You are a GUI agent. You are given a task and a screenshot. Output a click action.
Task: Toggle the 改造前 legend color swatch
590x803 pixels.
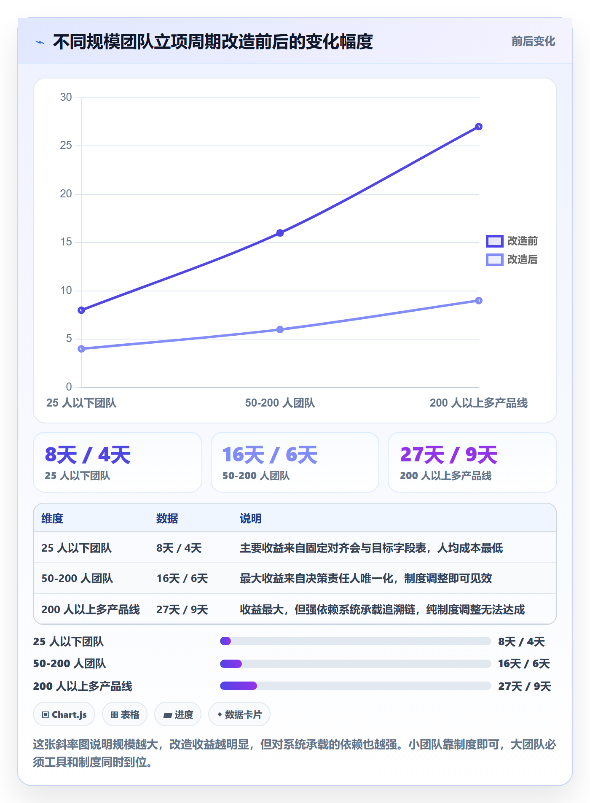click(494, 241)
